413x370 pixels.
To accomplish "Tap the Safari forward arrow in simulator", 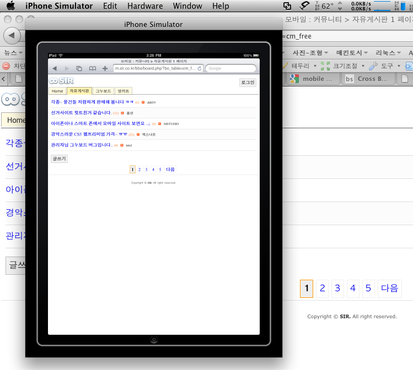I will click(67, 69).
